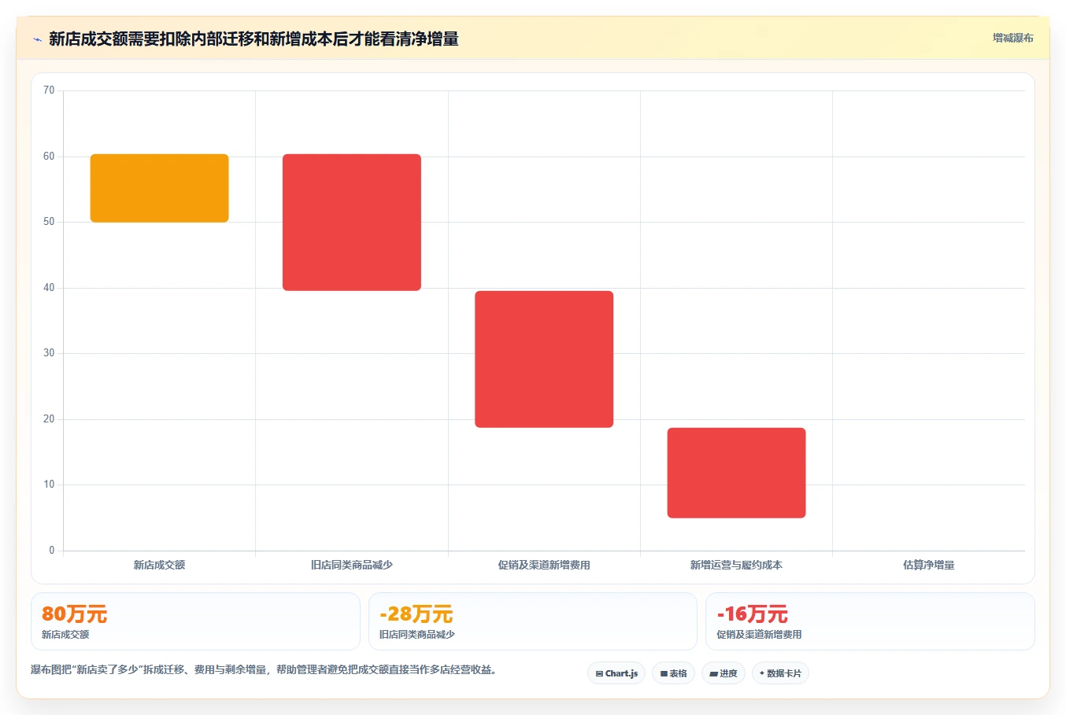Click the 旧店同类商品减少 x-axis label
The height and width of the screenshot is (715, 1066).
[352, 565]
